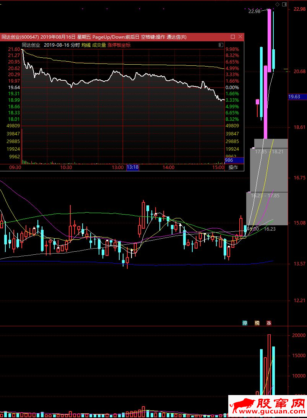Image resolution: width=307 pixels, height=418 pixels.
Task: Click the 分时 label in the popup header
Action: [x=75, y=45]
